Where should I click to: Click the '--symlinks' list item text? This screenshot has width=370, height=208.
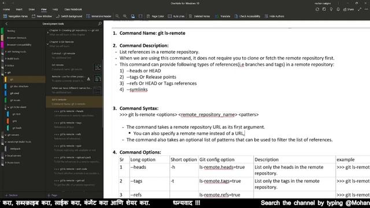click(137, 90)
